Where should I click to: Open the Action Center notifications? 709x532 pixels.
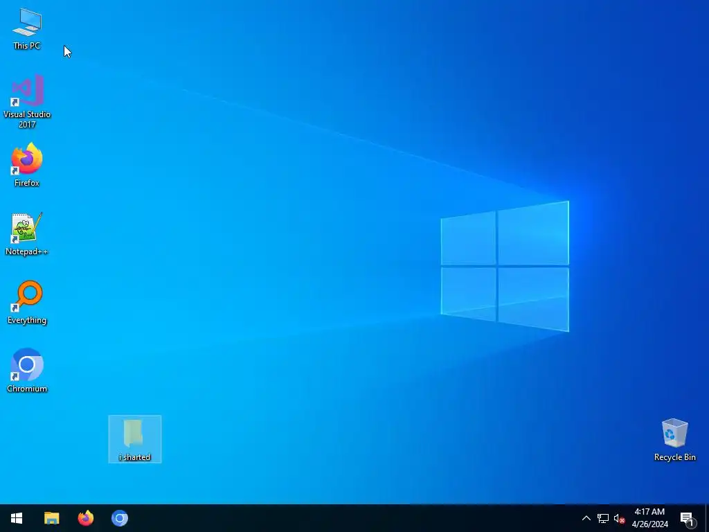(688, 518)
